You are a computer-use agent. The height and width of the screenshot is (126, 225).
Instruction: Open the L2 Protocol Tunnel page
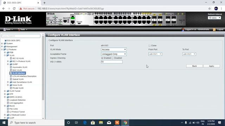tap(17, 112)
